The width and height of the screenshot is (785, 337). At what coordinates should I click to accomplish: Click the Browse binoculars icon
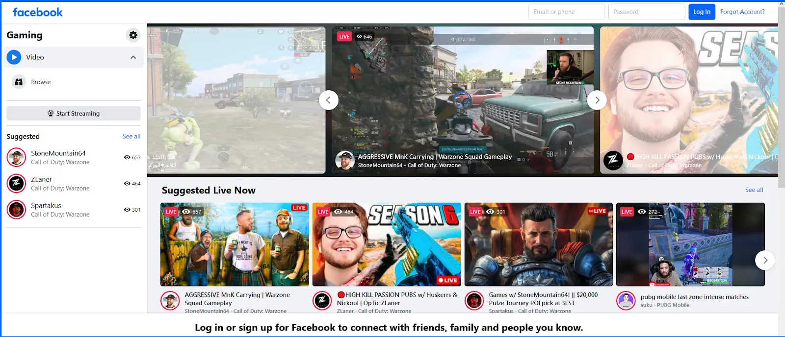click(x=19, y=82)
